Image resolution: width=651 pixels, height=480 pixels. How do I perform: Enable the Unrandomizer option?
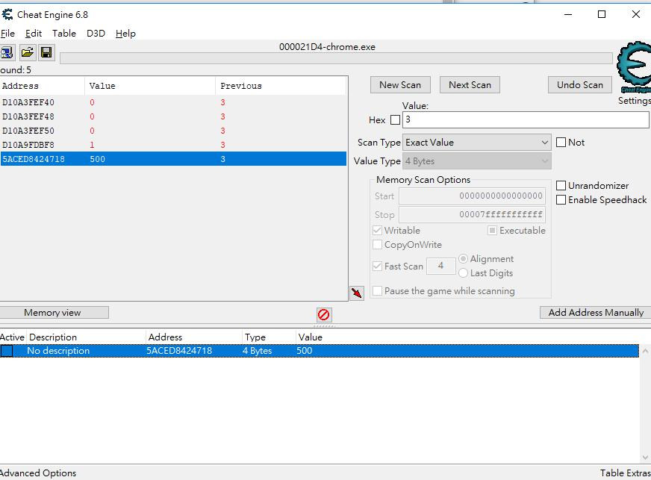pos(561,186)
